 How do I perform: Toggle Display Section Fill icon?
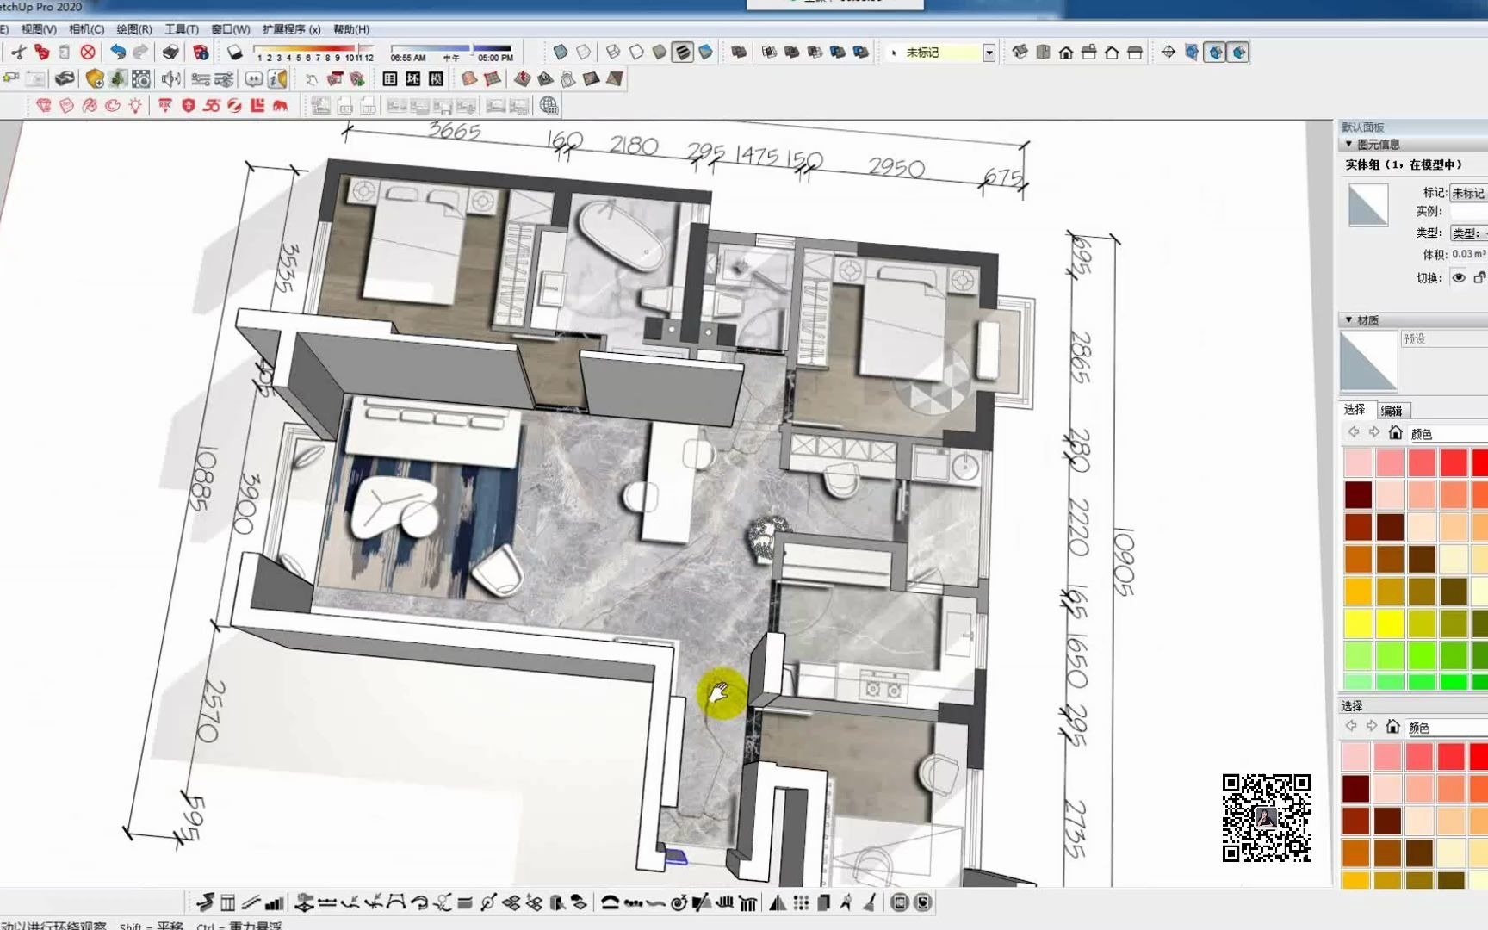pos(1238,53)
